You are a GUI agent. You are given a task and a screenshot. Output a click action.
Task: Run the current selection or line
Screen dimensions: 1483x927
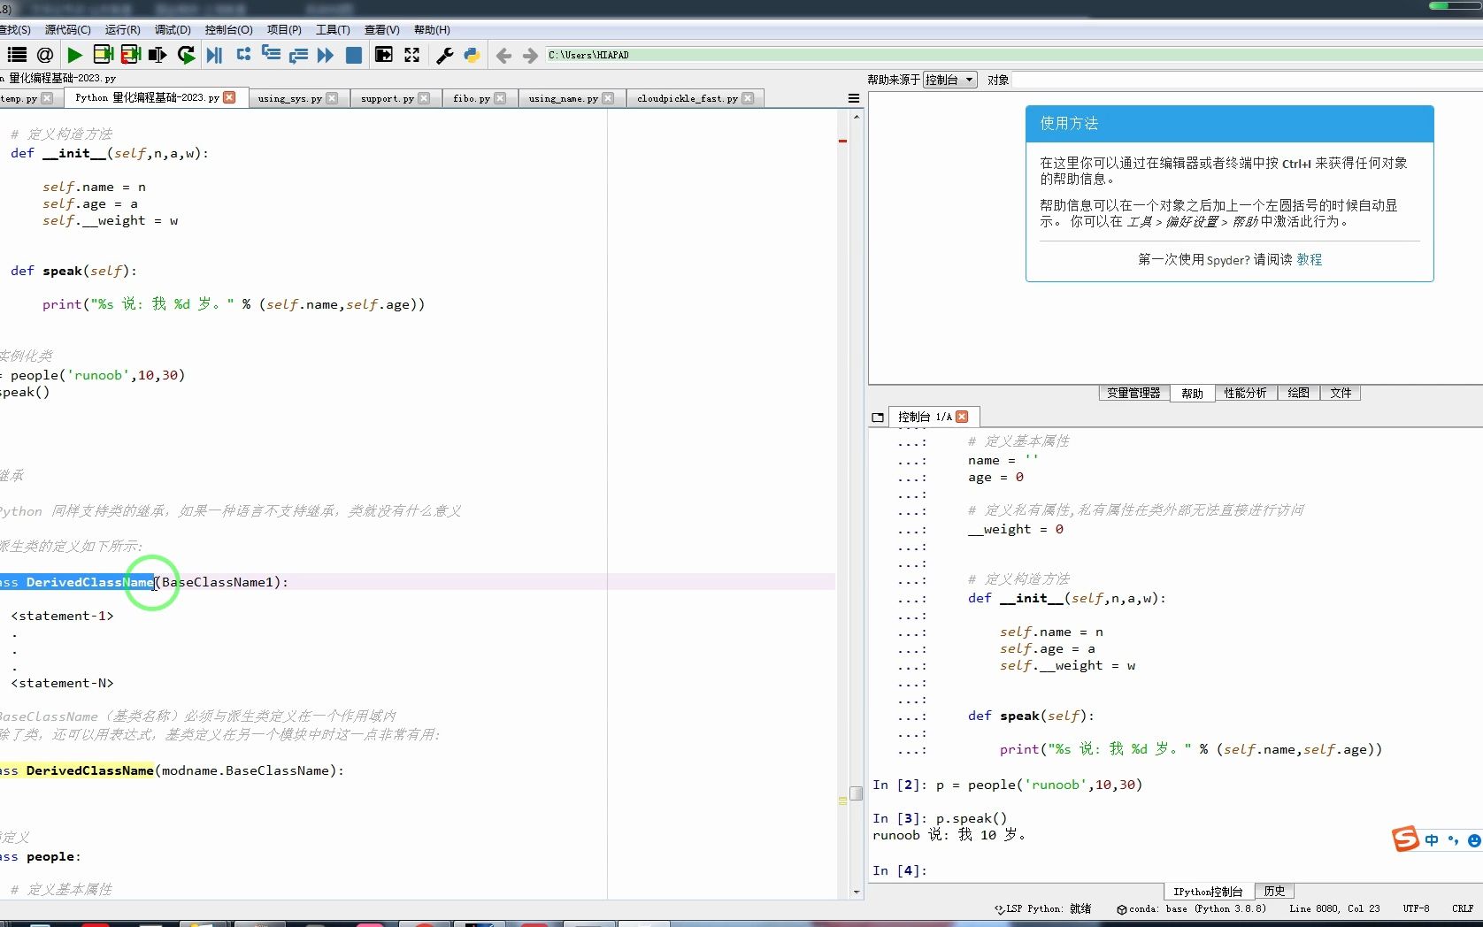[158, 55]
